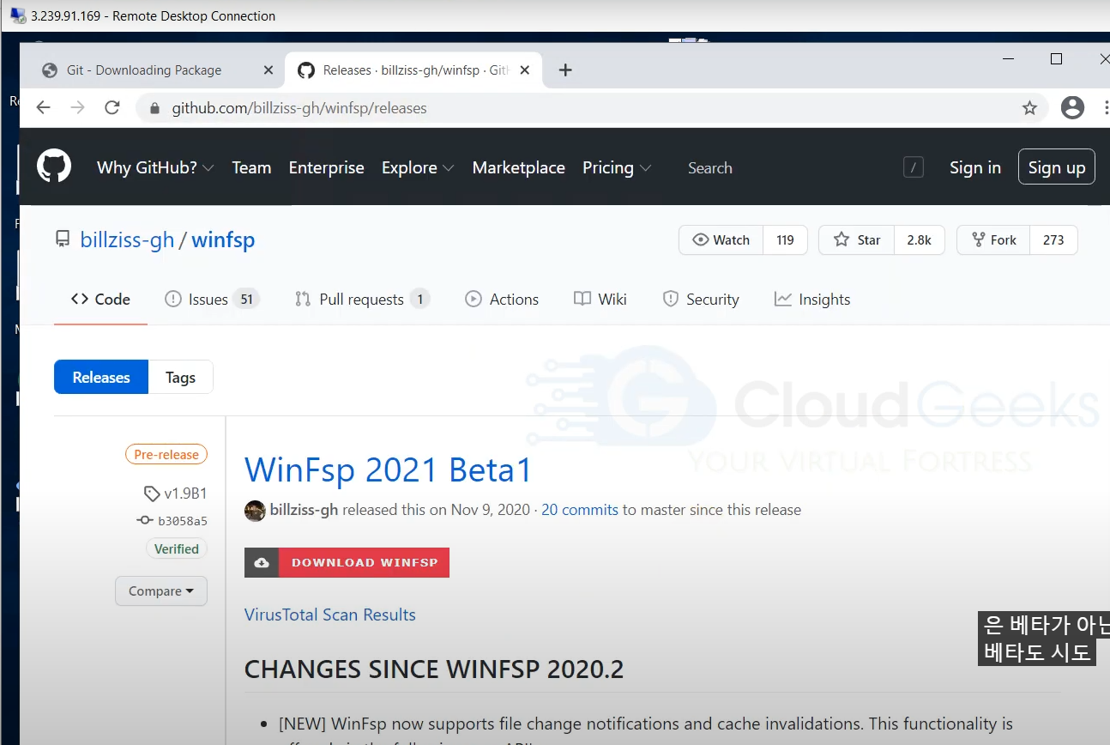This screenshot has height=745, width=1110.
Task: Click the b3058a5 commit hash
Action: tap(183, 521)
